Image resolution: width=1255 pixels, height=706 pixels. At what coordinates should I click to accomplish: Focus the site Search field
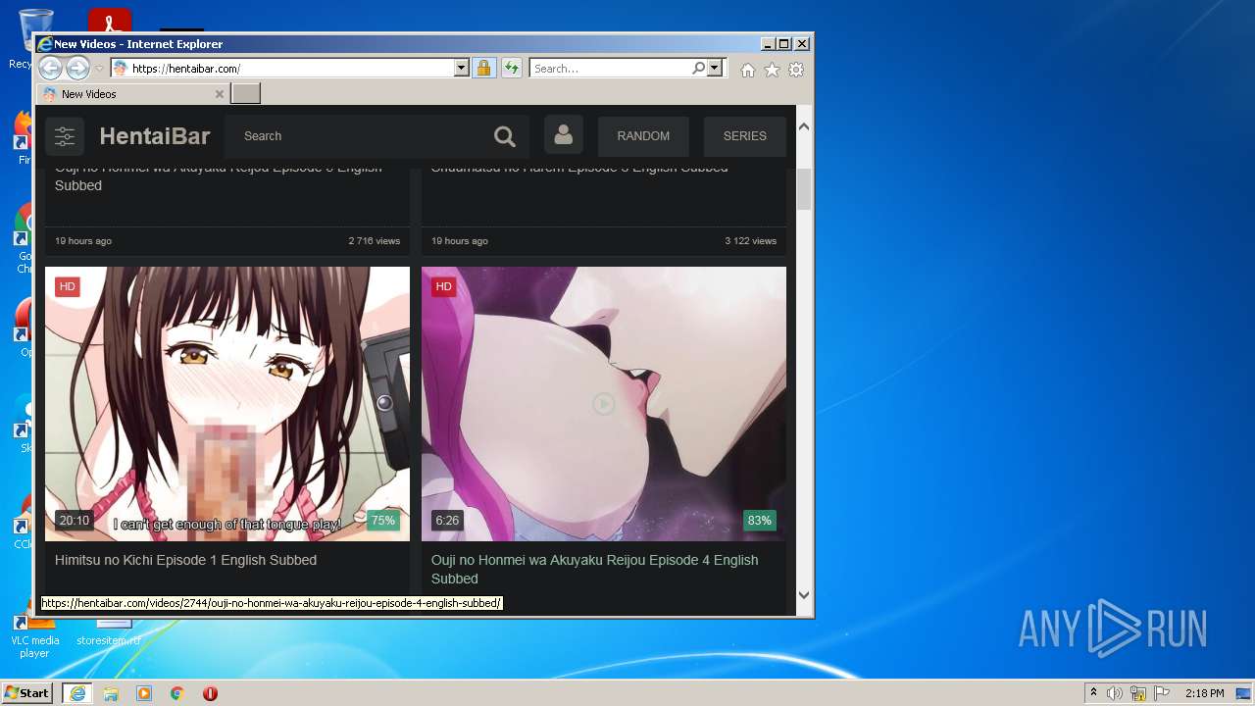point(359,136)
